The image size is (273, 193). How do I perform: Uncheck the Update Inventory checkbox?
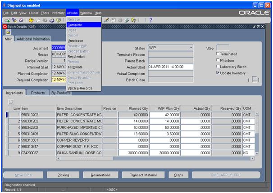tap(218, 73)
